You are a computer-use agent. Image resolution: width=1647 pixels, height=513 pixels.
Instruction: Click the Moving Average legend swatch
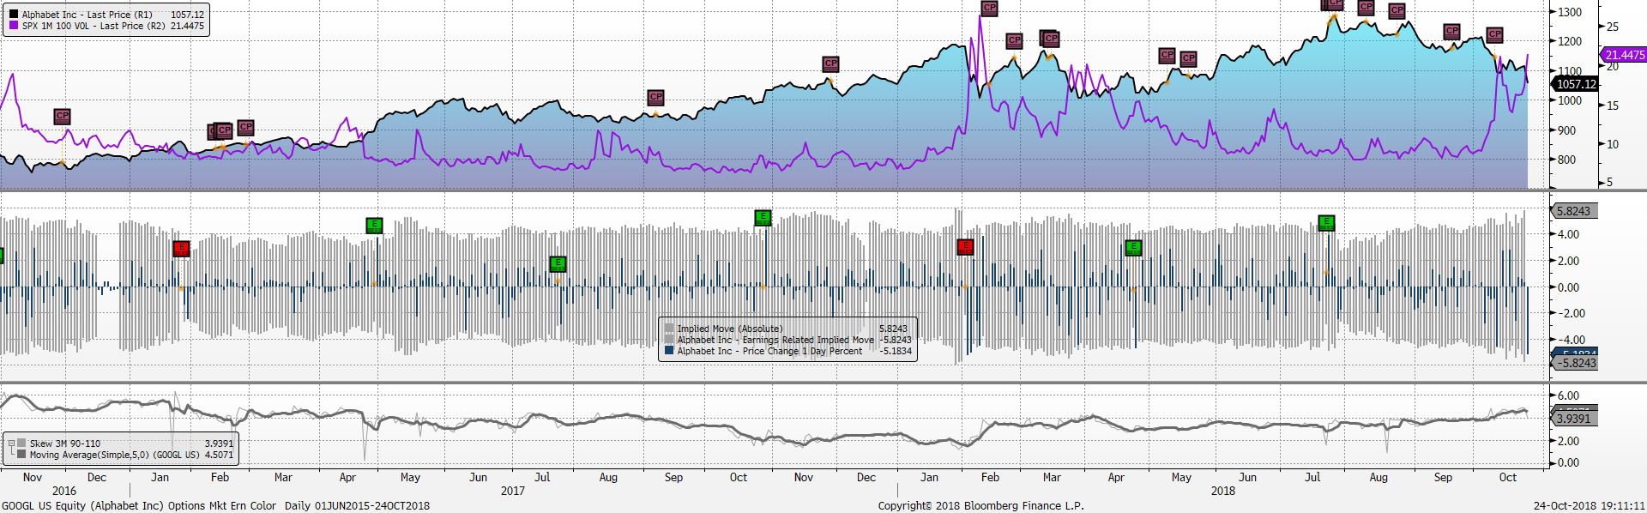[21, 455]
